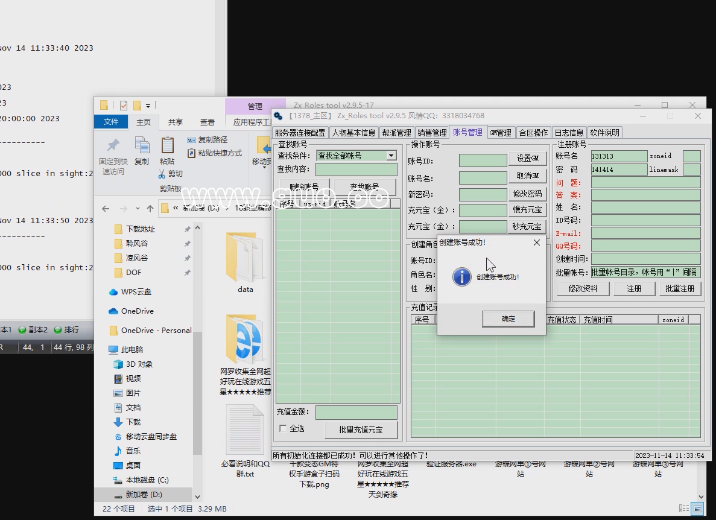Switch to the GM管理 tab
716x520 pixels.
pyautogui.click(x=500, y=133)
